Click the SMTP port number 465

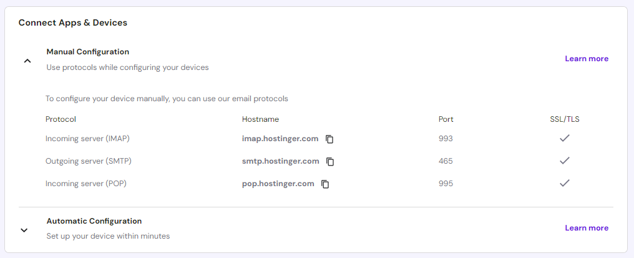click(446, 161)
